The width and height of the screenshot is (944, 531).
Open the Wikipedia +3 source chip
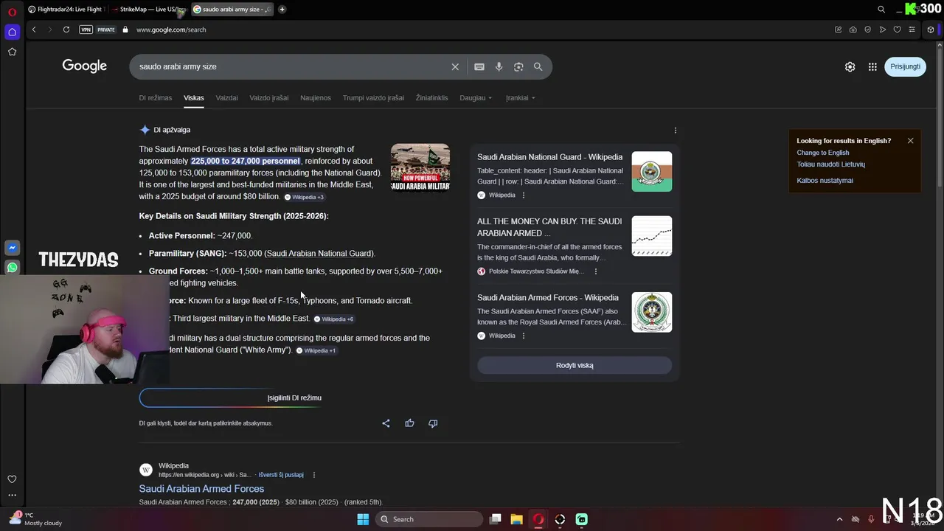[x=304, y=197]
